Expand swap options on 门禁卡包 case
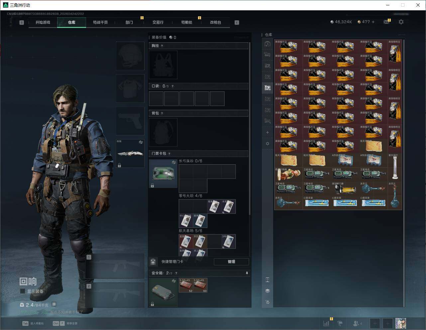This screenshot has height=330, width=426. (x=173, y=162)
